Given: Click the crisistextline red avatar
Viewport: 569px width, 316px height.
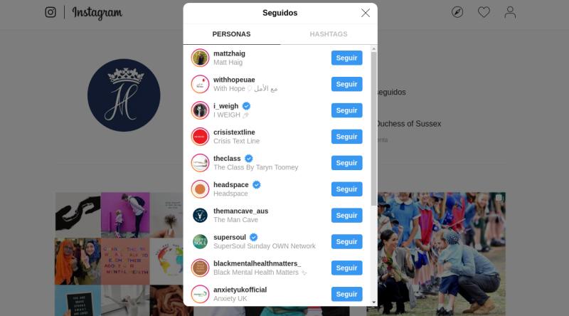Looking at the screenshot, I should pos(200,137).
